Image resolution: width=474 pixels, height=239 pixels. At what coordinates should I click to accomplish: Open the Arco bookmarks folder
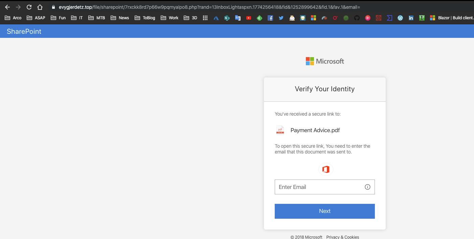point(13,18)
